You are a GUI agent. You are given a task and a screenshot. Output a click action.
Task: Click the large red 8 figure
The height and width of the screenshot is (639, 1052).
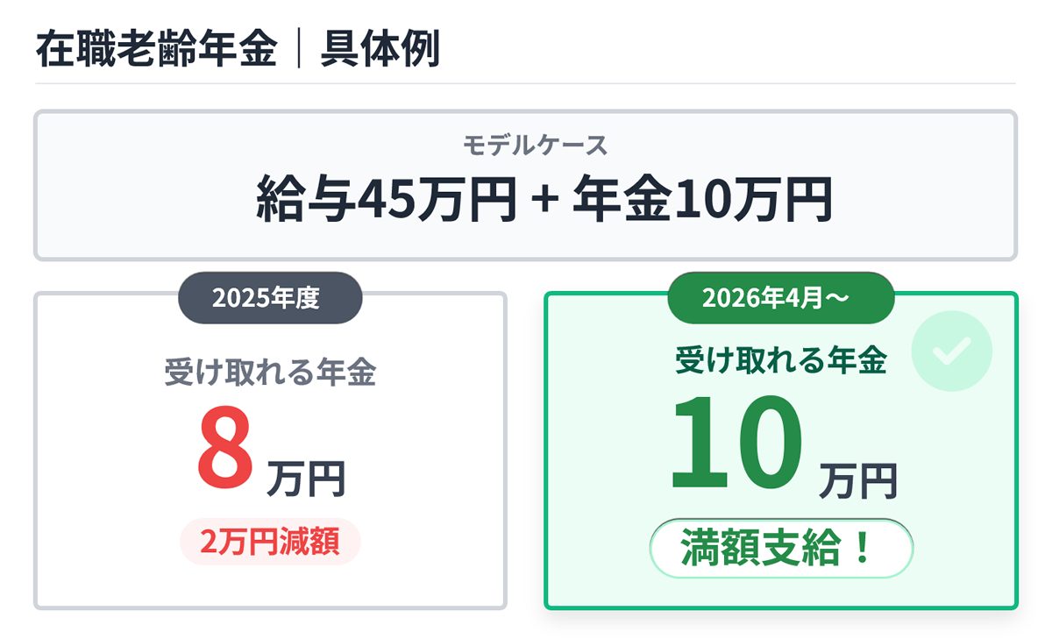click(225, 450)
